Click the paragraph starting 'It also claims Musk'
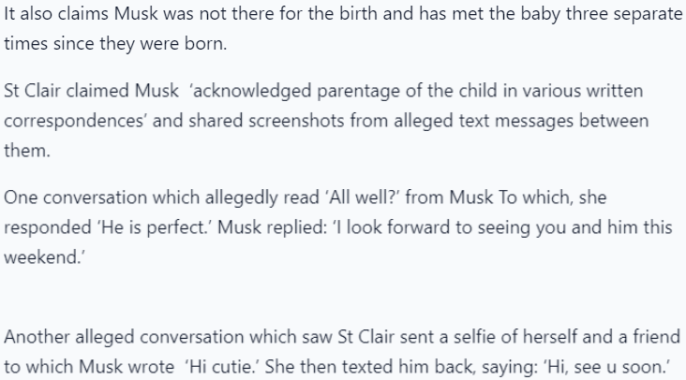 tap(343, 28)
